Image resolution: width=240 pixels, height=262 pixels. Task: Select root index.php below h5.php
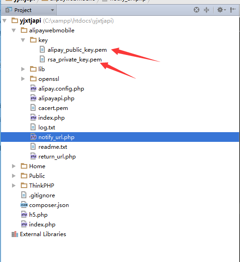[42, 225]
